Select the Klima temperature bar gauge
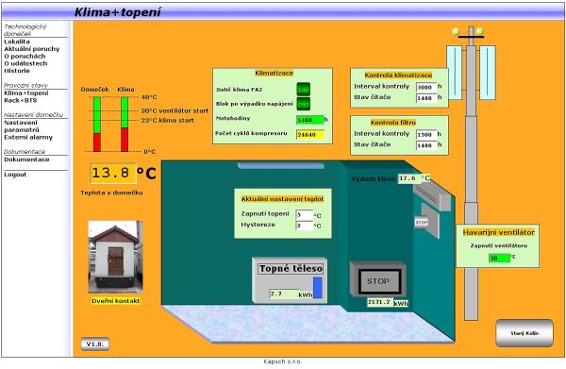The image size is (566, 369). click(125, 124)
